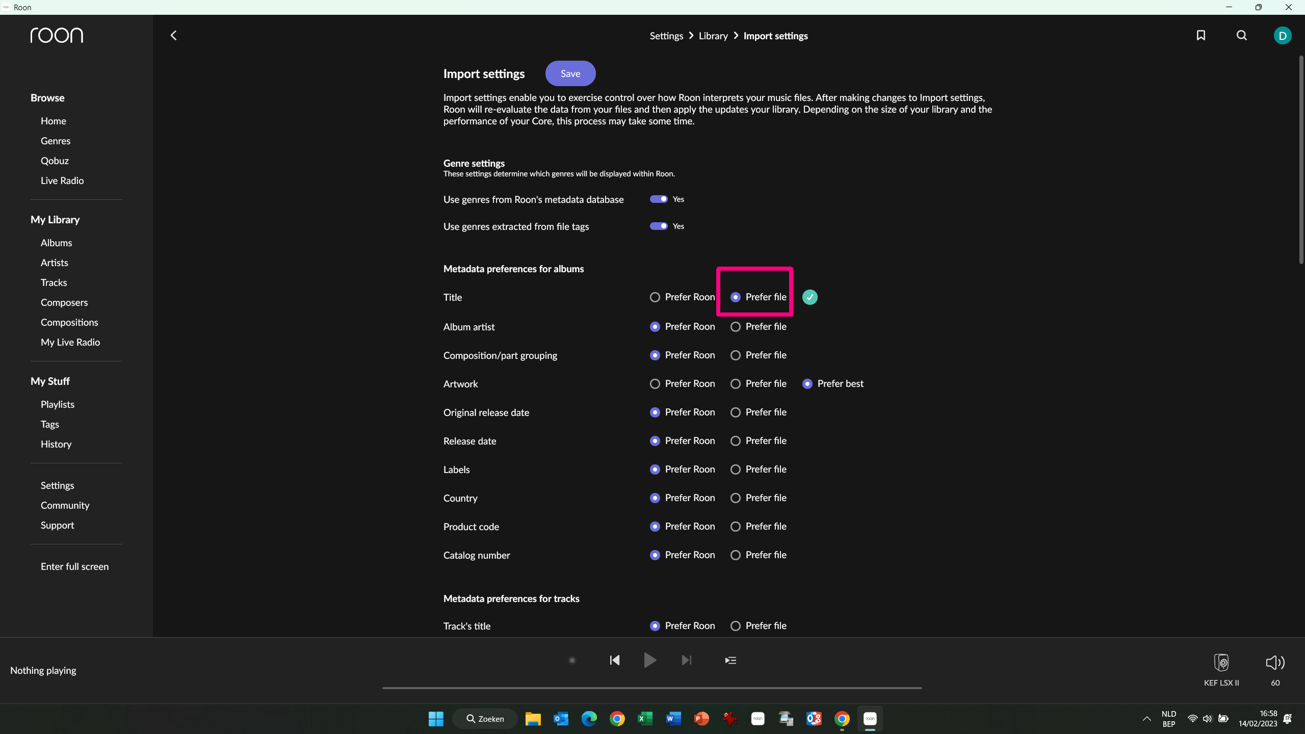The width and height of the screenshot is (1305, 734).
Task: Open profile avatar D
Action: [x=1282, y=36]
